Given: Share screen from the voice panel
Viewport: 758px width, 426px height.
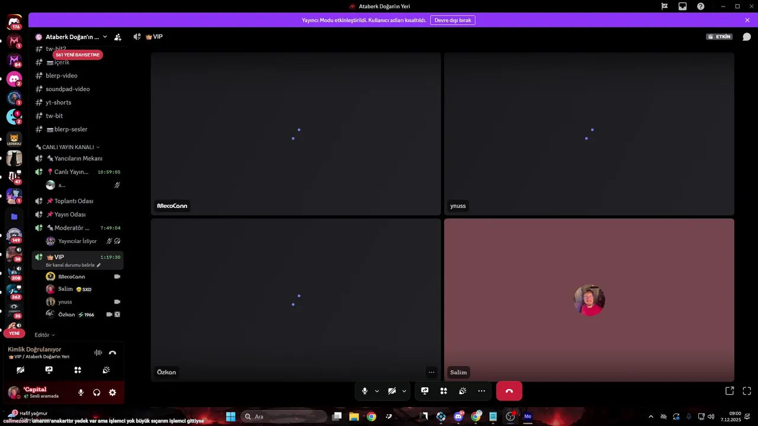Looking at the screenshot, I should [x=49, y=370].
